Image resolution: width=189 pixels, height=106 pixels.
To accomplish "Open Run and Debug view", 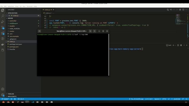I will [3, 22].
